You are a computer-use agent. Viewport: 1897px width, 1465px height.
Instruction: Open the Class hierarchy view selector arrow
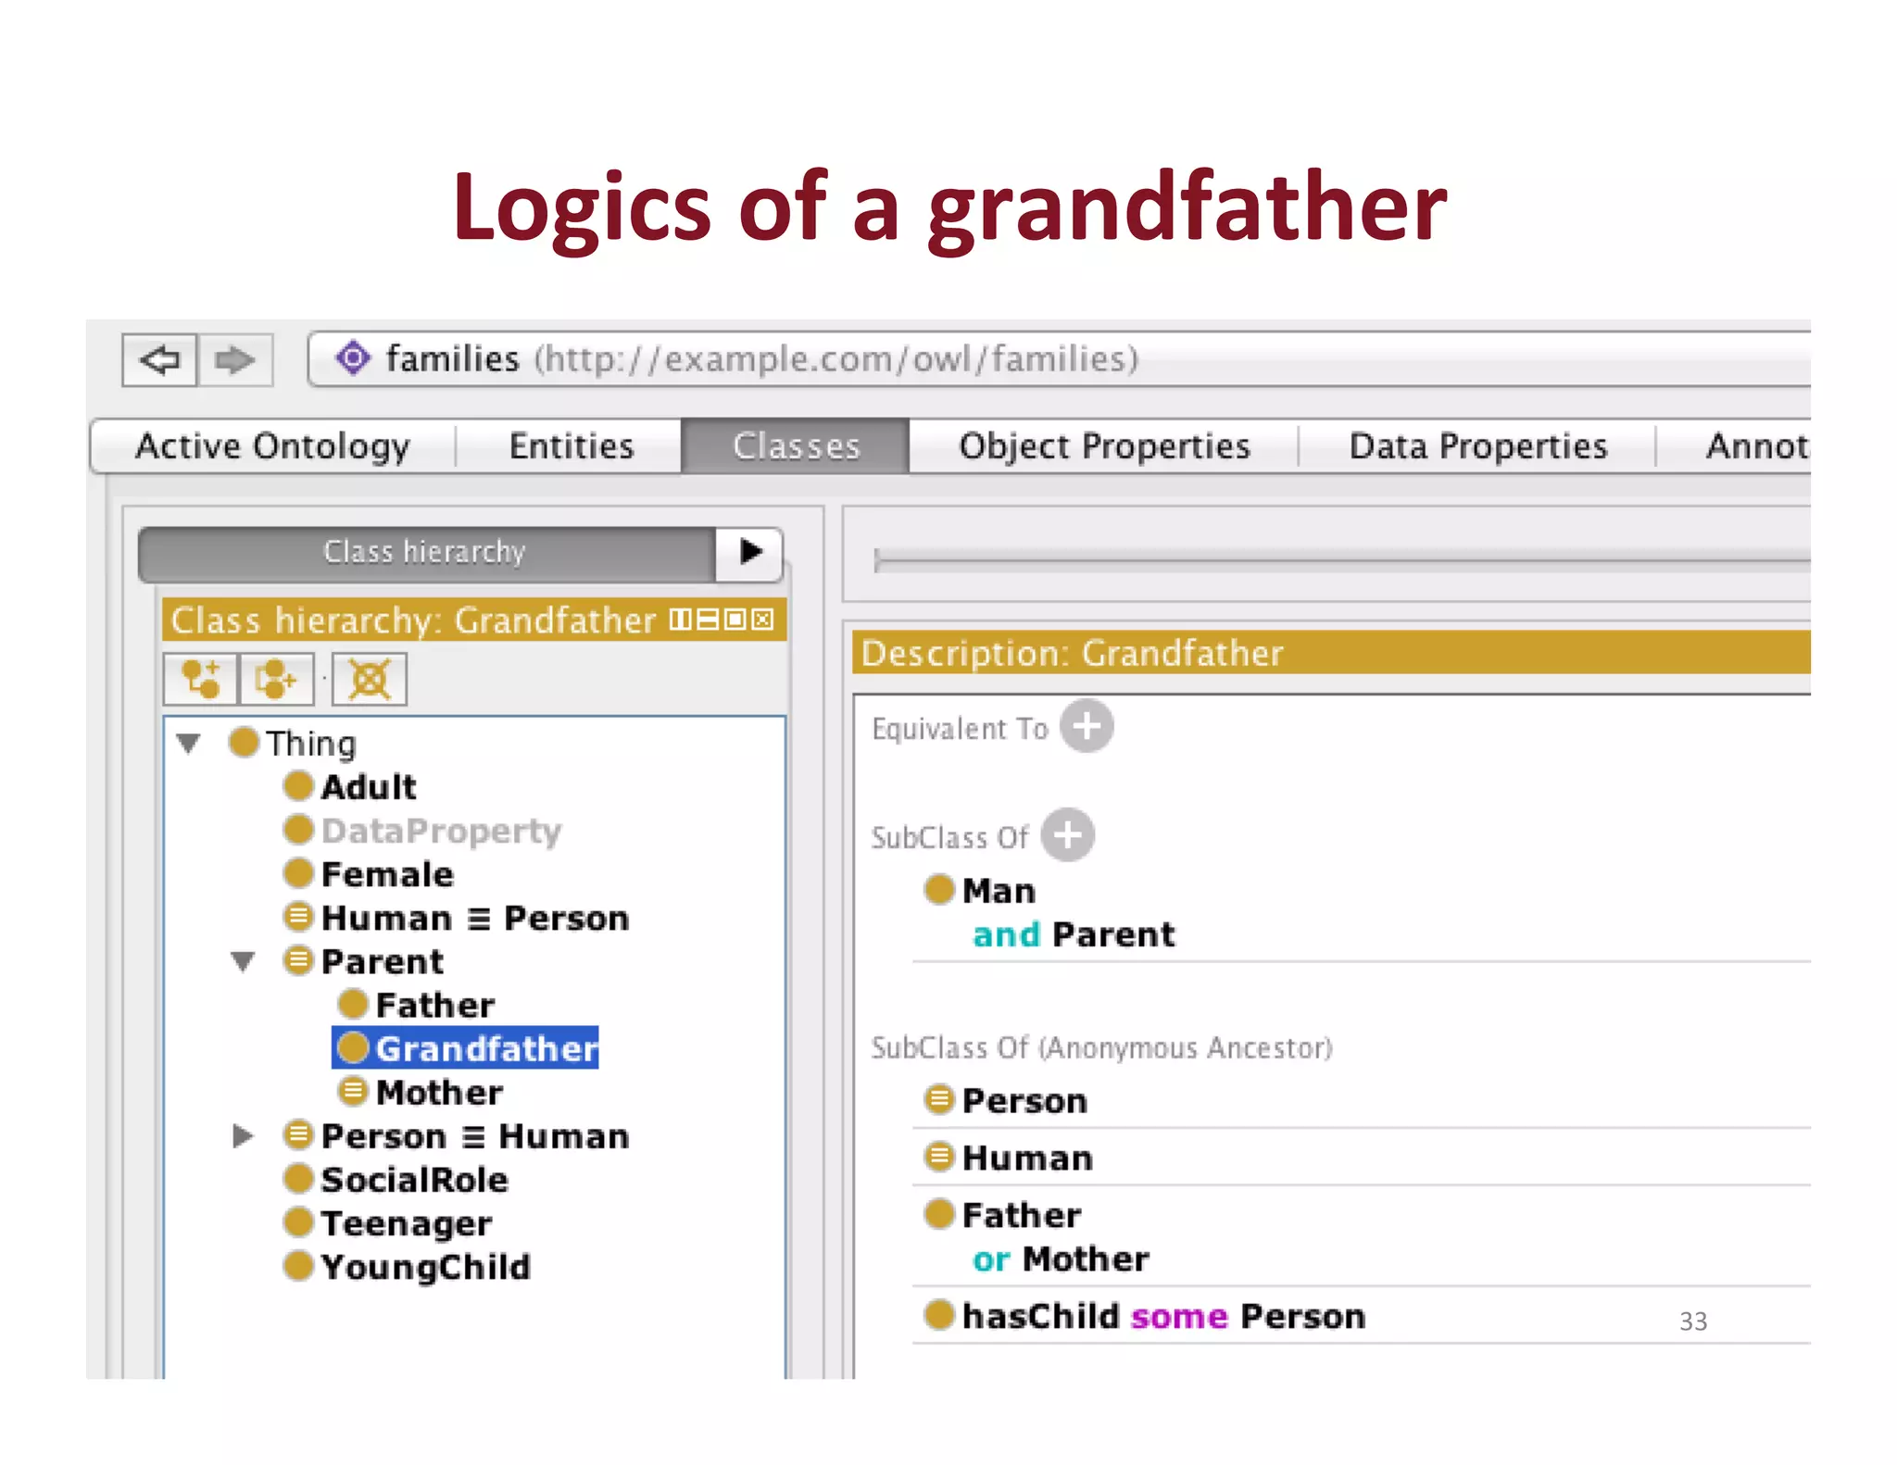coord(750,552)
